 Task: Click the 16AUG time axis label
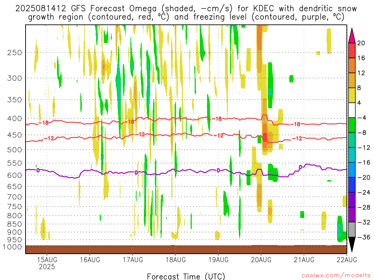90,260
